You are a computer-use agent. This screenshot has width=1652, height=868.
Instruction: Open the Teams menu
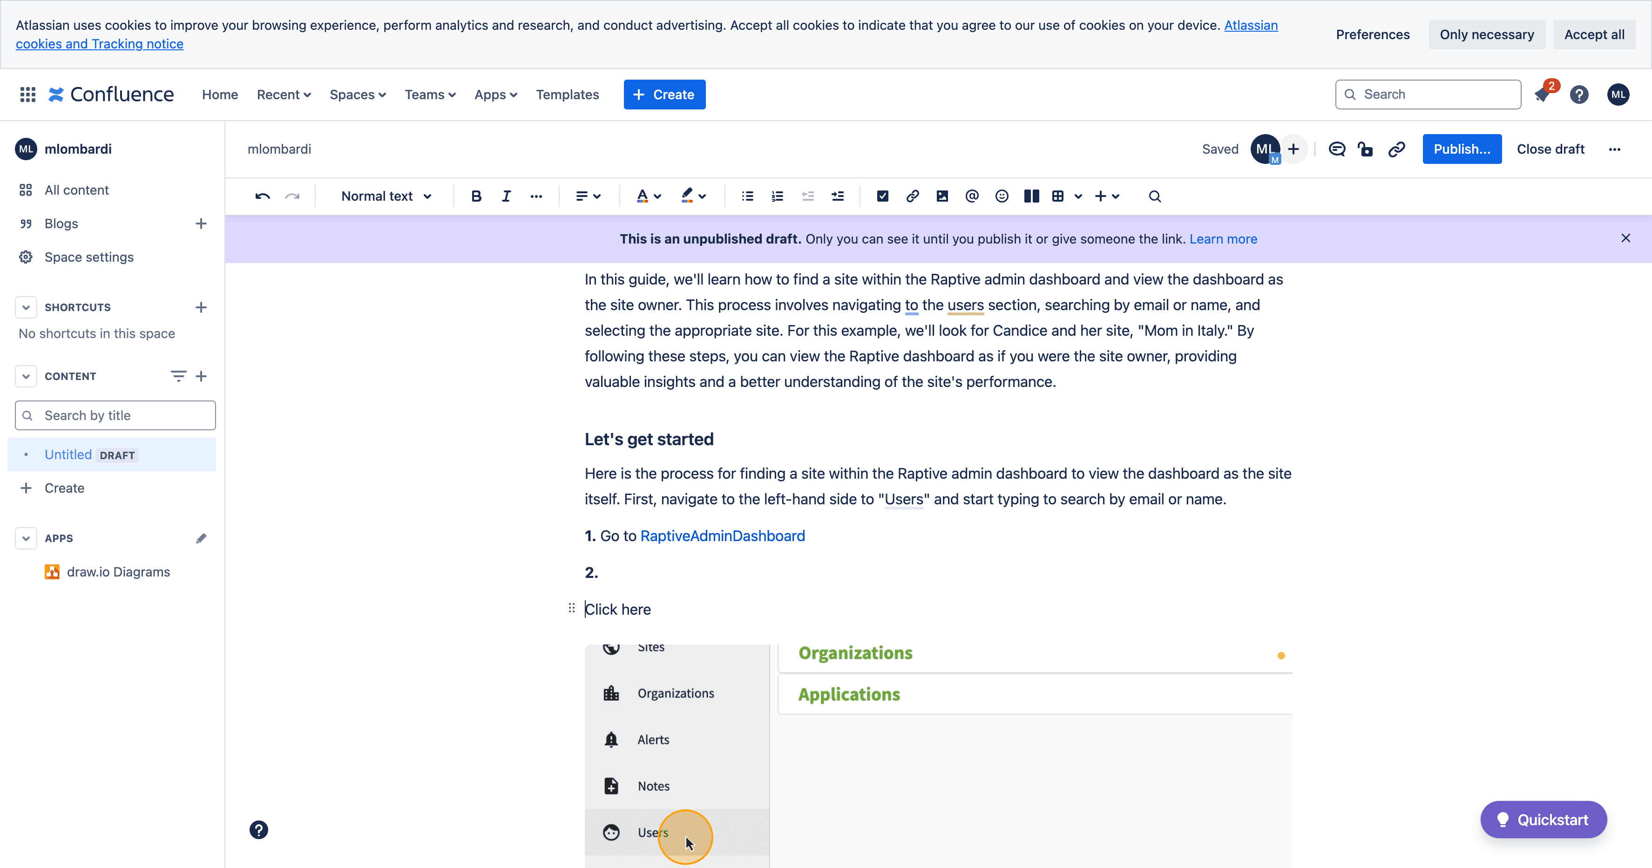point(430,95)
